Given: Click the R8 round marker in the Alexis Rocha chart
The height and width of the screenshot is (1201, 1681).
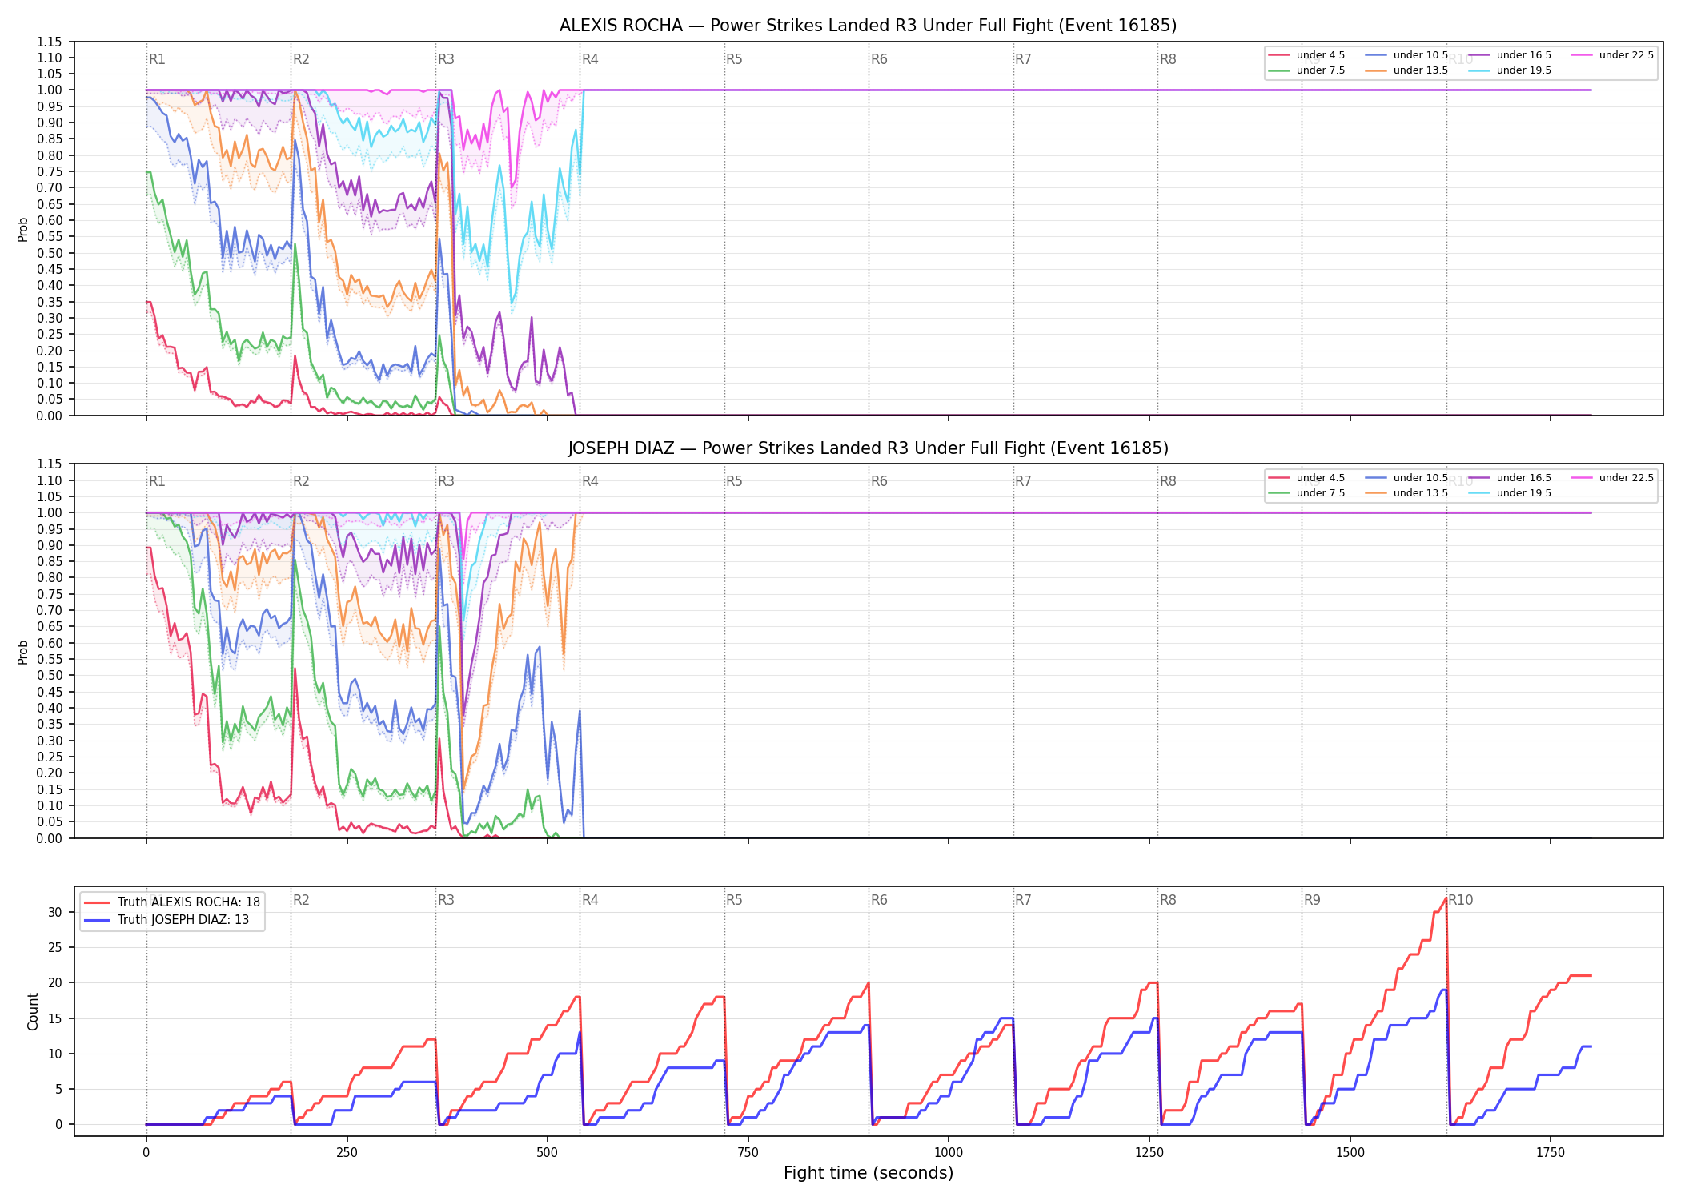Looking at the screenshot, I should click(1168, 59).
